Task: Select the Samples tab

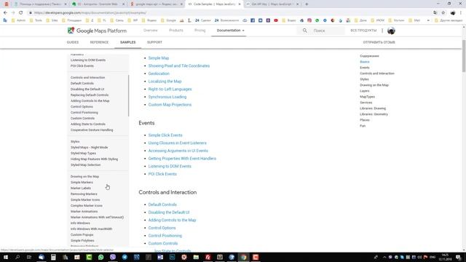Action: [128, 42]
